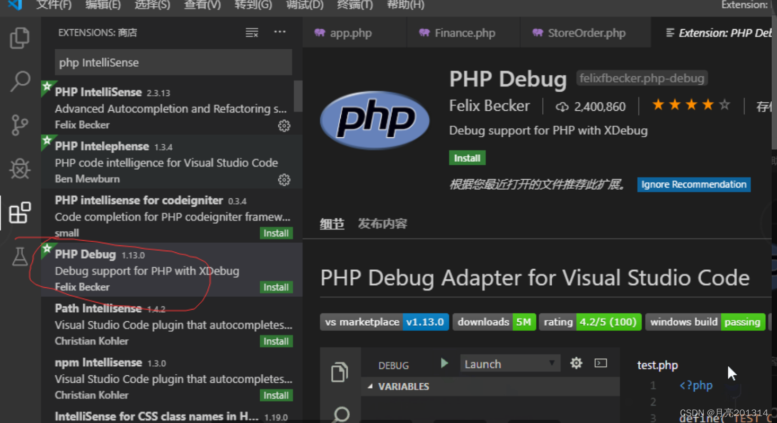Open the Source Control view
This screenshot has height=423, width=777.
[20, 125]
